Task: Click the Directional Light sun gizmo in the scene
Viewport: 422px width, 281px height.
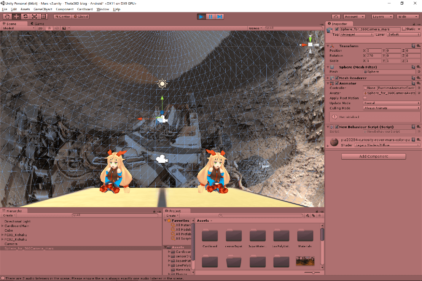Action: pyautogui.click(x=162, y=84)
